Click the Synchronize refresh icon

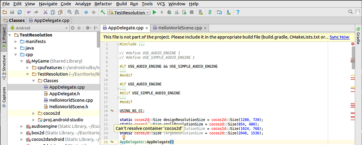pyautogui.click(x=20, y=12)
